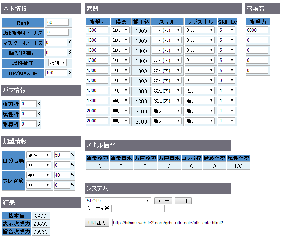Image resolution: width=282 pixels, height=239 pixels.
Task: Open first weapon Skill Lv dropdown
Action: (x=227, y=30)
